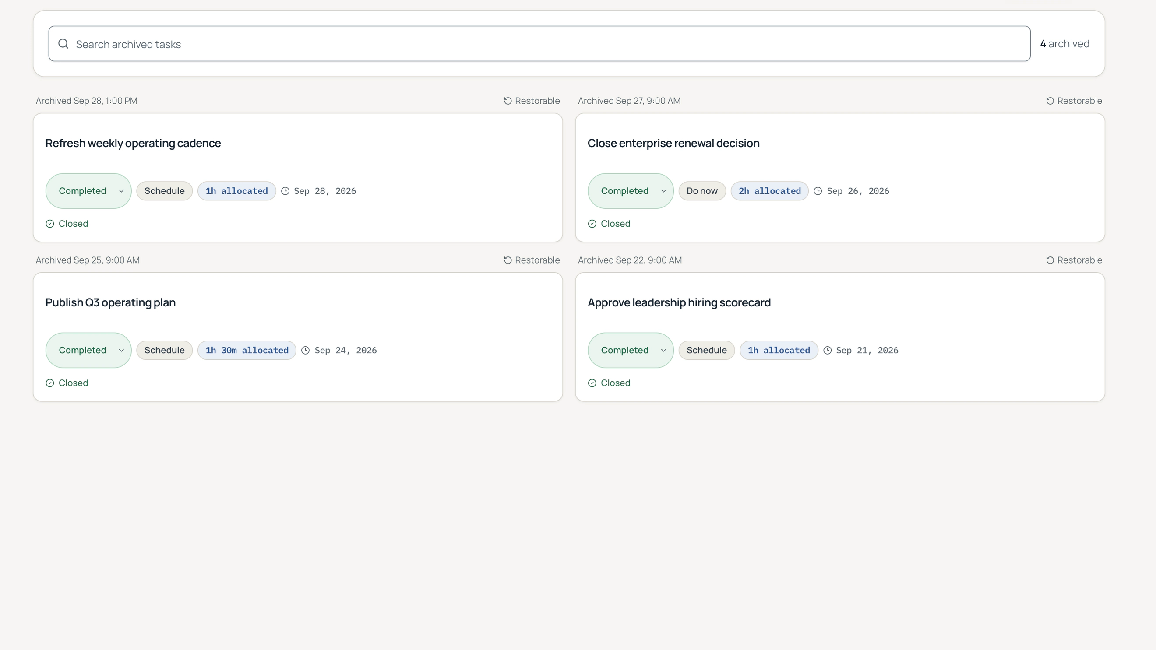
Task: Click the Sep 28, 2026 due date
Action: tap(325, 191)
